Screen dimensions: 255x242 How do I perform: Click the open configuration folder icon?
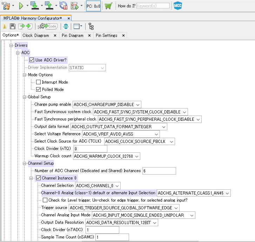coord(5,26)
